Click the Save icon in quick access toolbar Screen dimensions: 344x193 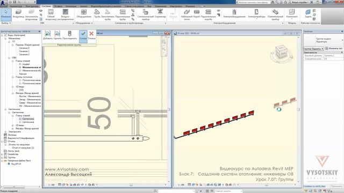coord(15,2)
